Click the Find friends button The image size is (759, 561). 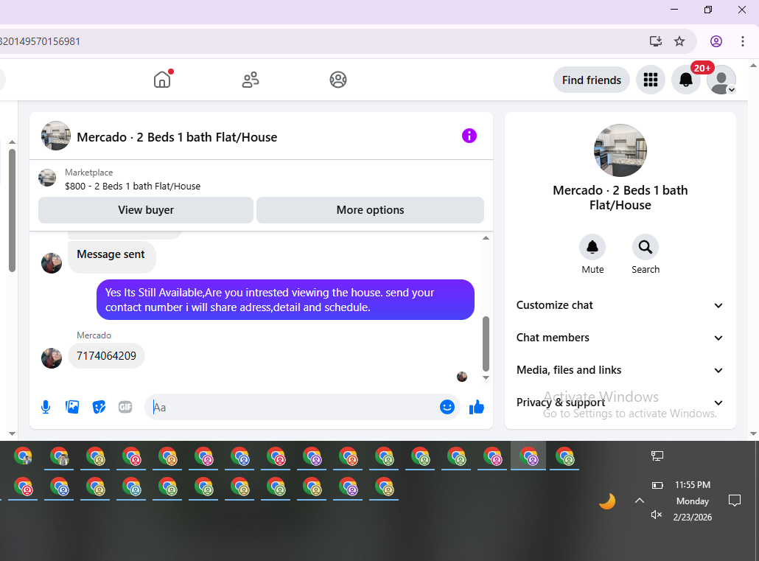592,80
